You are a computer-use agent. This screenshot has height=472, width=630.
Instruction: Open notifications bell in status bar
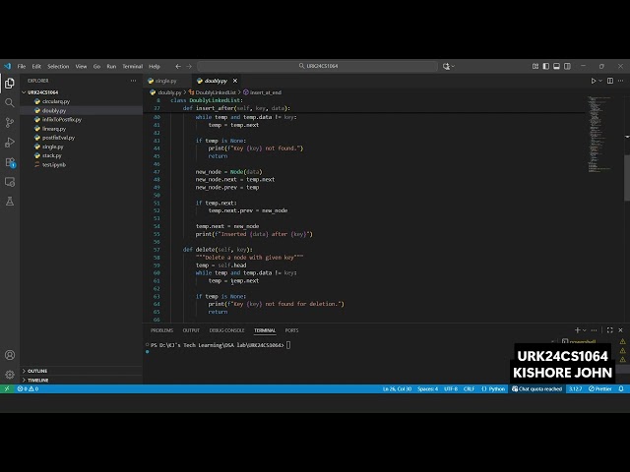[x=621, y=389]
